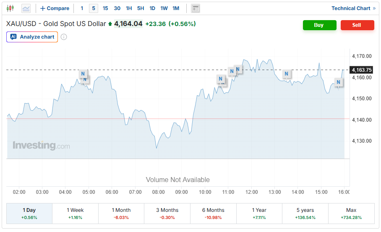Select the 5 years range tab

(x=305, y=214)
